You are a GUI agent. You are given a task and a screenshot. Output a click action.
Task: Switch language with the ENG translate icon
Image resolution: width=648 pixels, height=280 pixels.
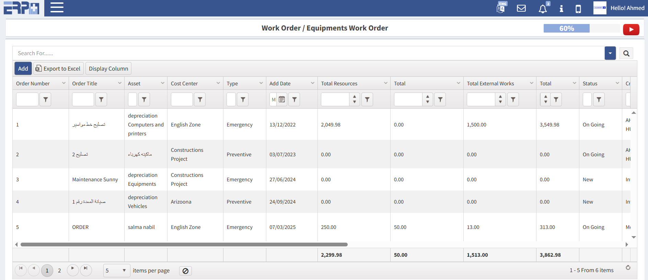501,8
